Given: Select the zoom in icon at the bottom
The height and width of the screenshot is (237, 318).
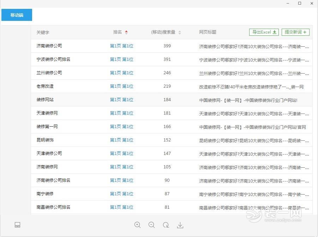Looking at the screenshot, I should [137, 225].
